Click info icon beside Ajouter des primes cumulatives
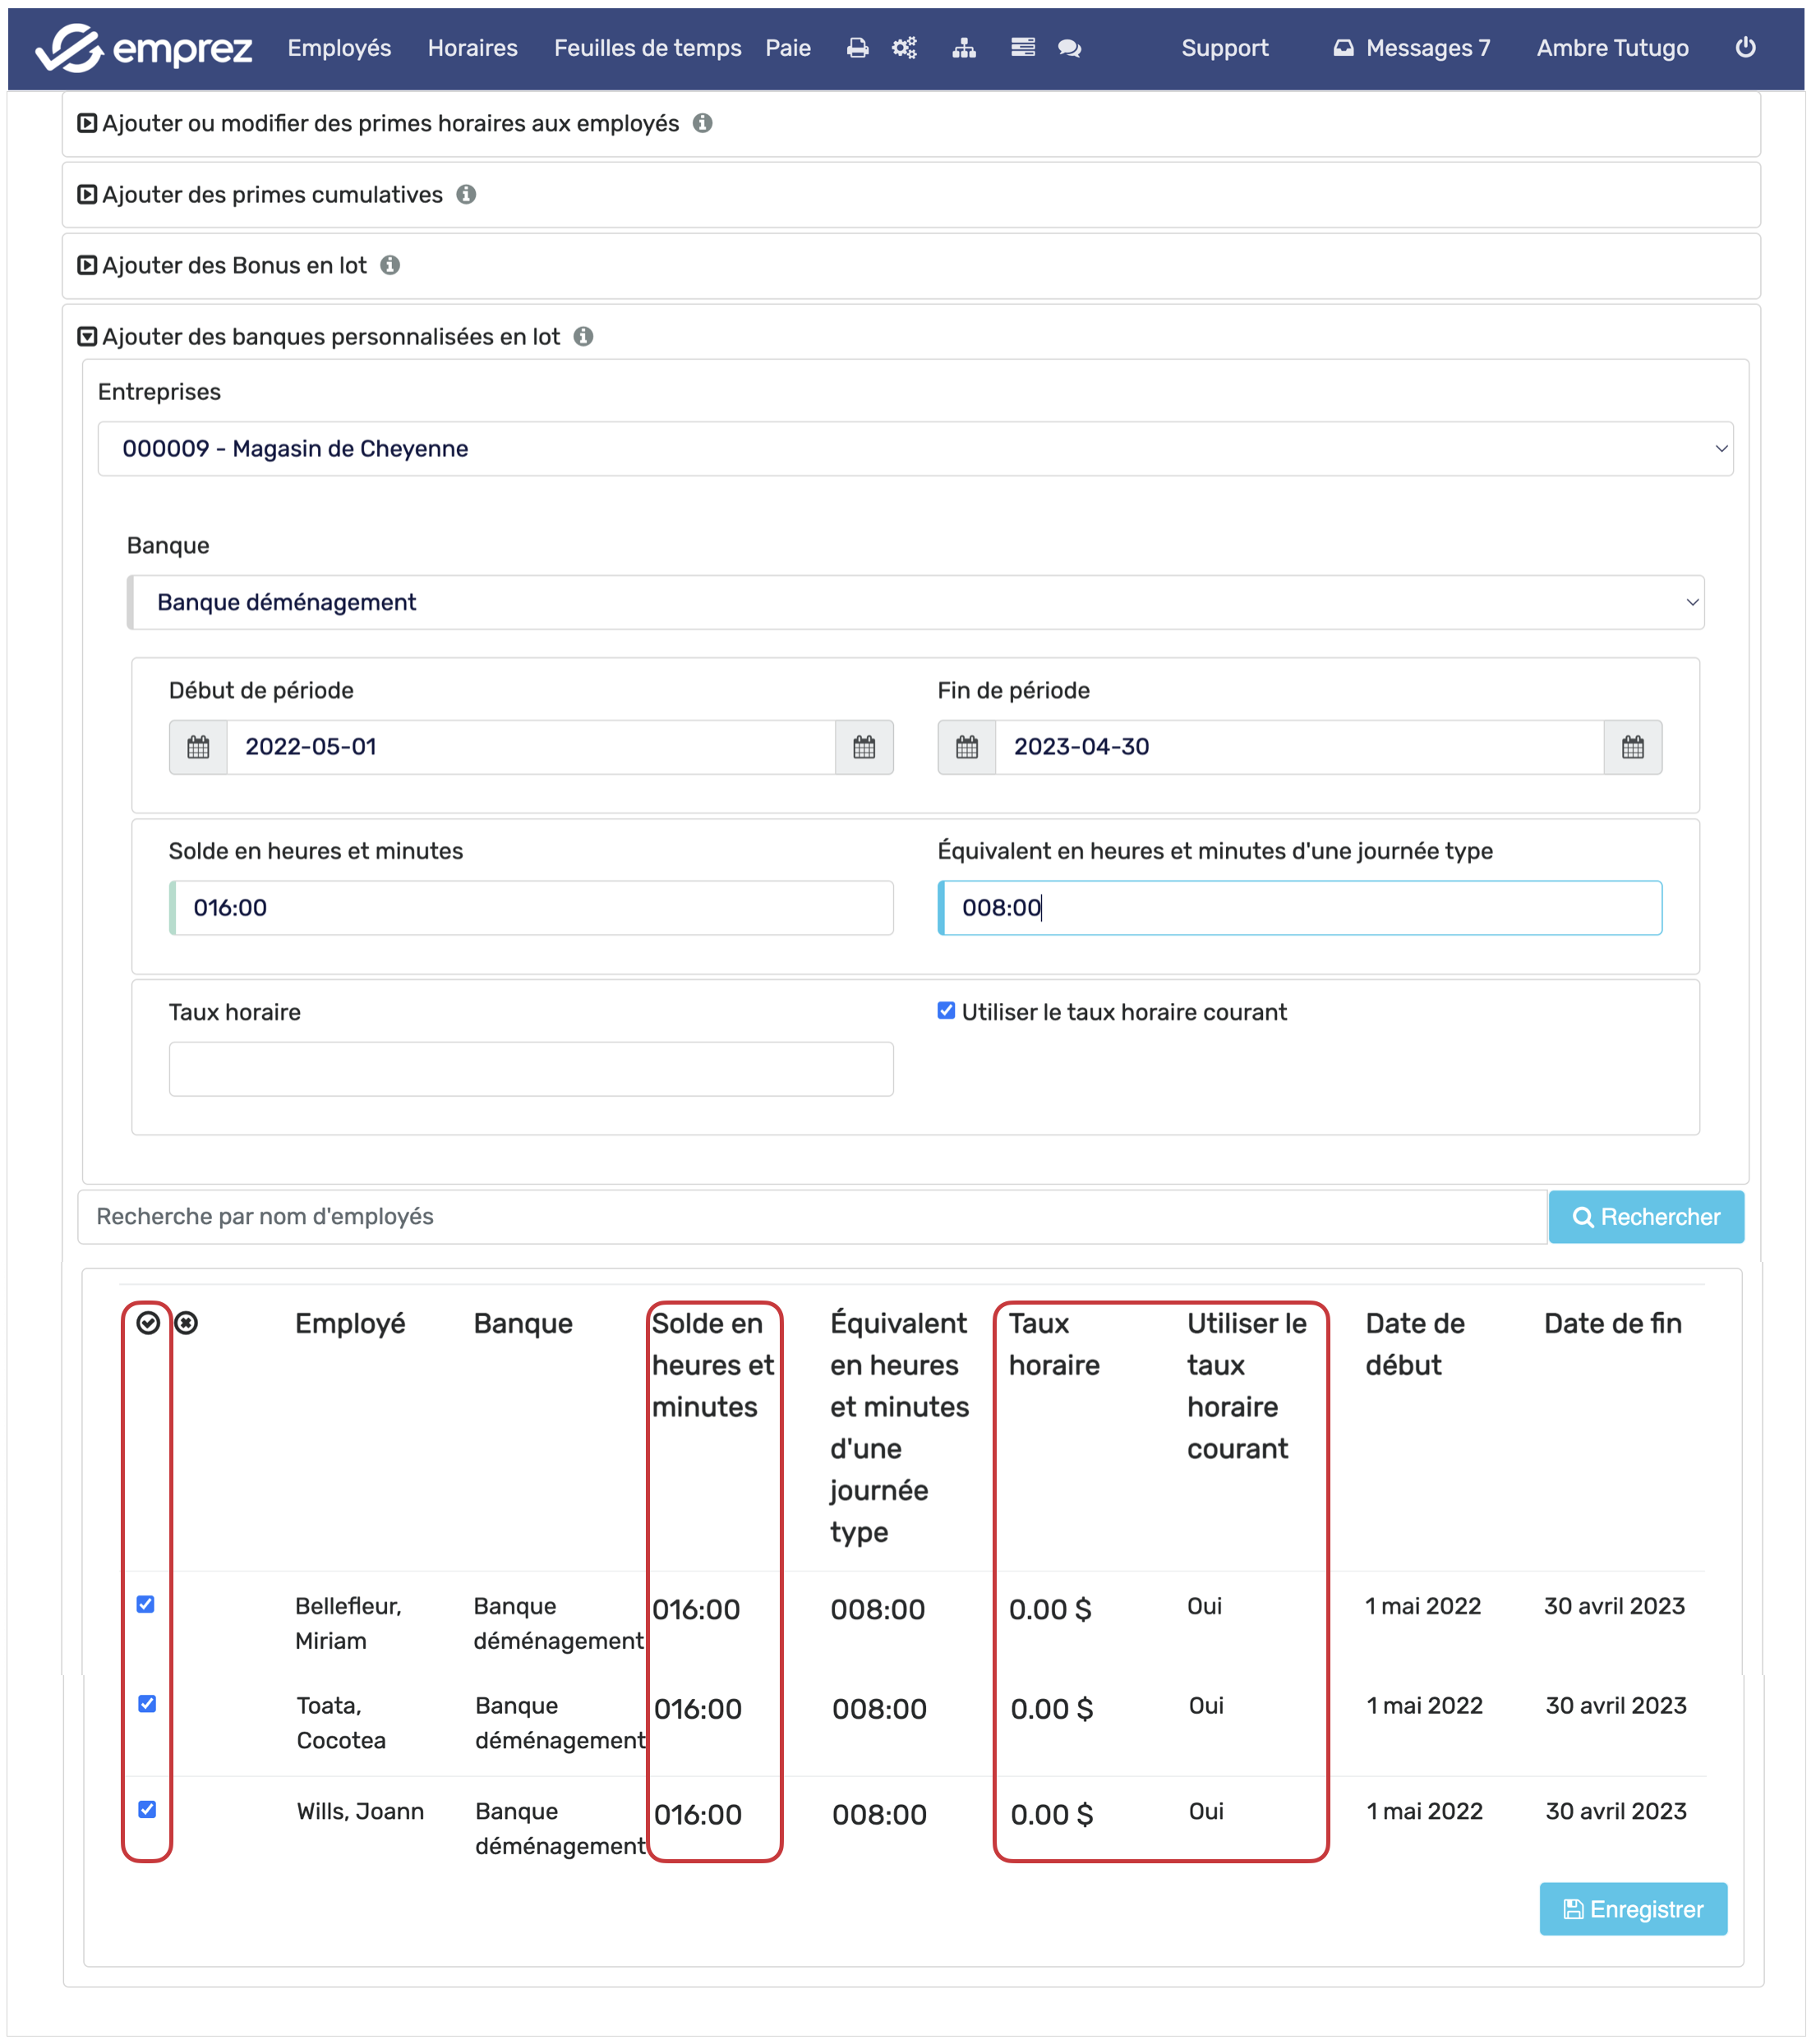Viewport: 1816px width, 2044px height. pos(466,194)
